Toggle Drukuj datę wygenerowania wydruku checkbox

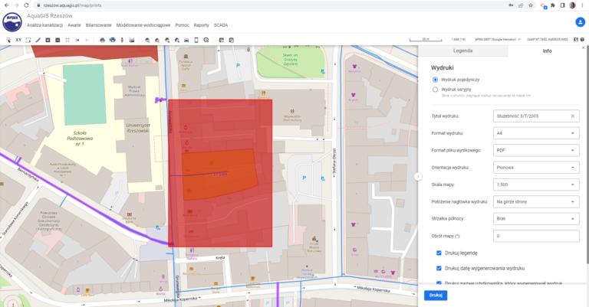(x=439, y=268)
